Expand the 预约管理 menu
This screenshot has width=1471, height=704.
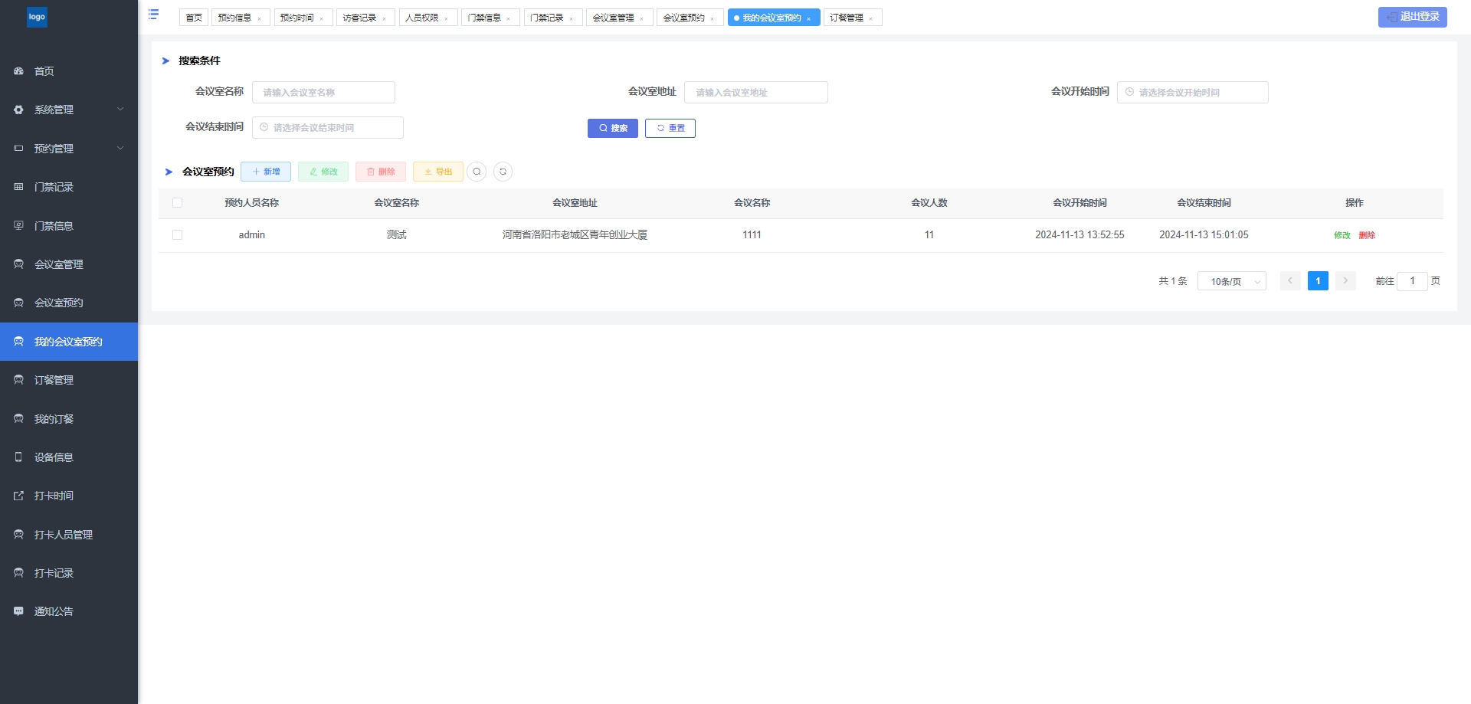[69, 149]
